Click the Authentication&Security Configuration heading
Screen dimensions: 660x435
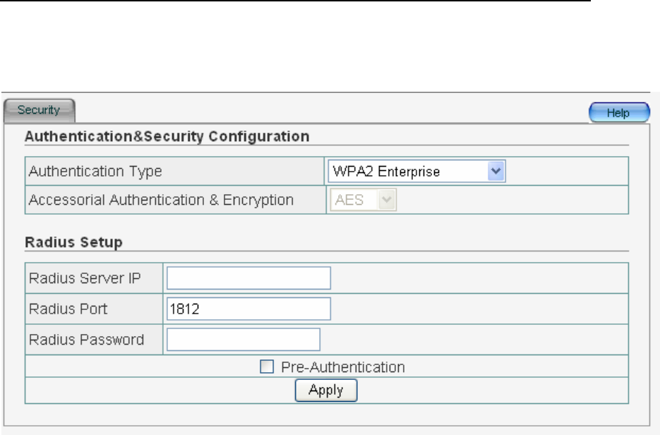coord(167,136)
